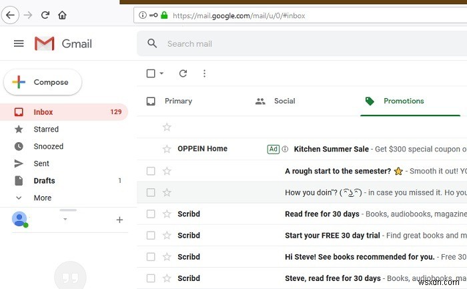Start a new chat with plus icon
The width and height of the screenshot is (467, 289).
[119, 220]
